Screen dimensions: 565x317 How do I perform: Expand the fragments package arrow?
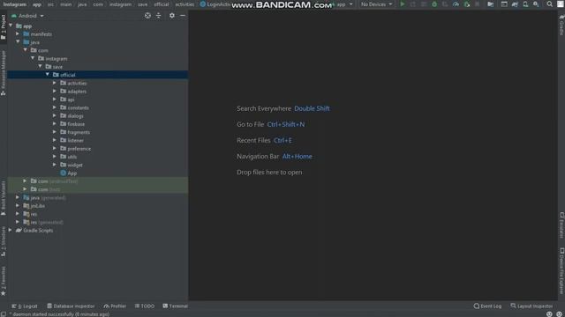tap(55, 132)
